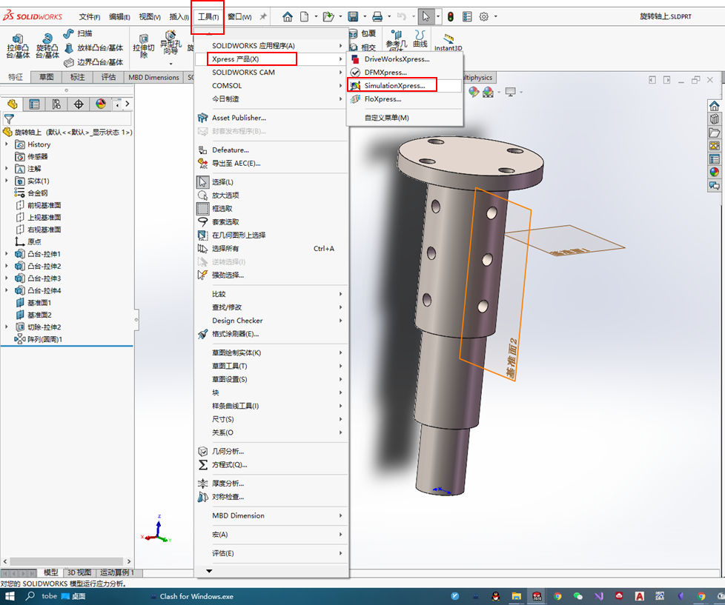
Task: Click the Home icon in top toolbar
Action: [288, 17]
